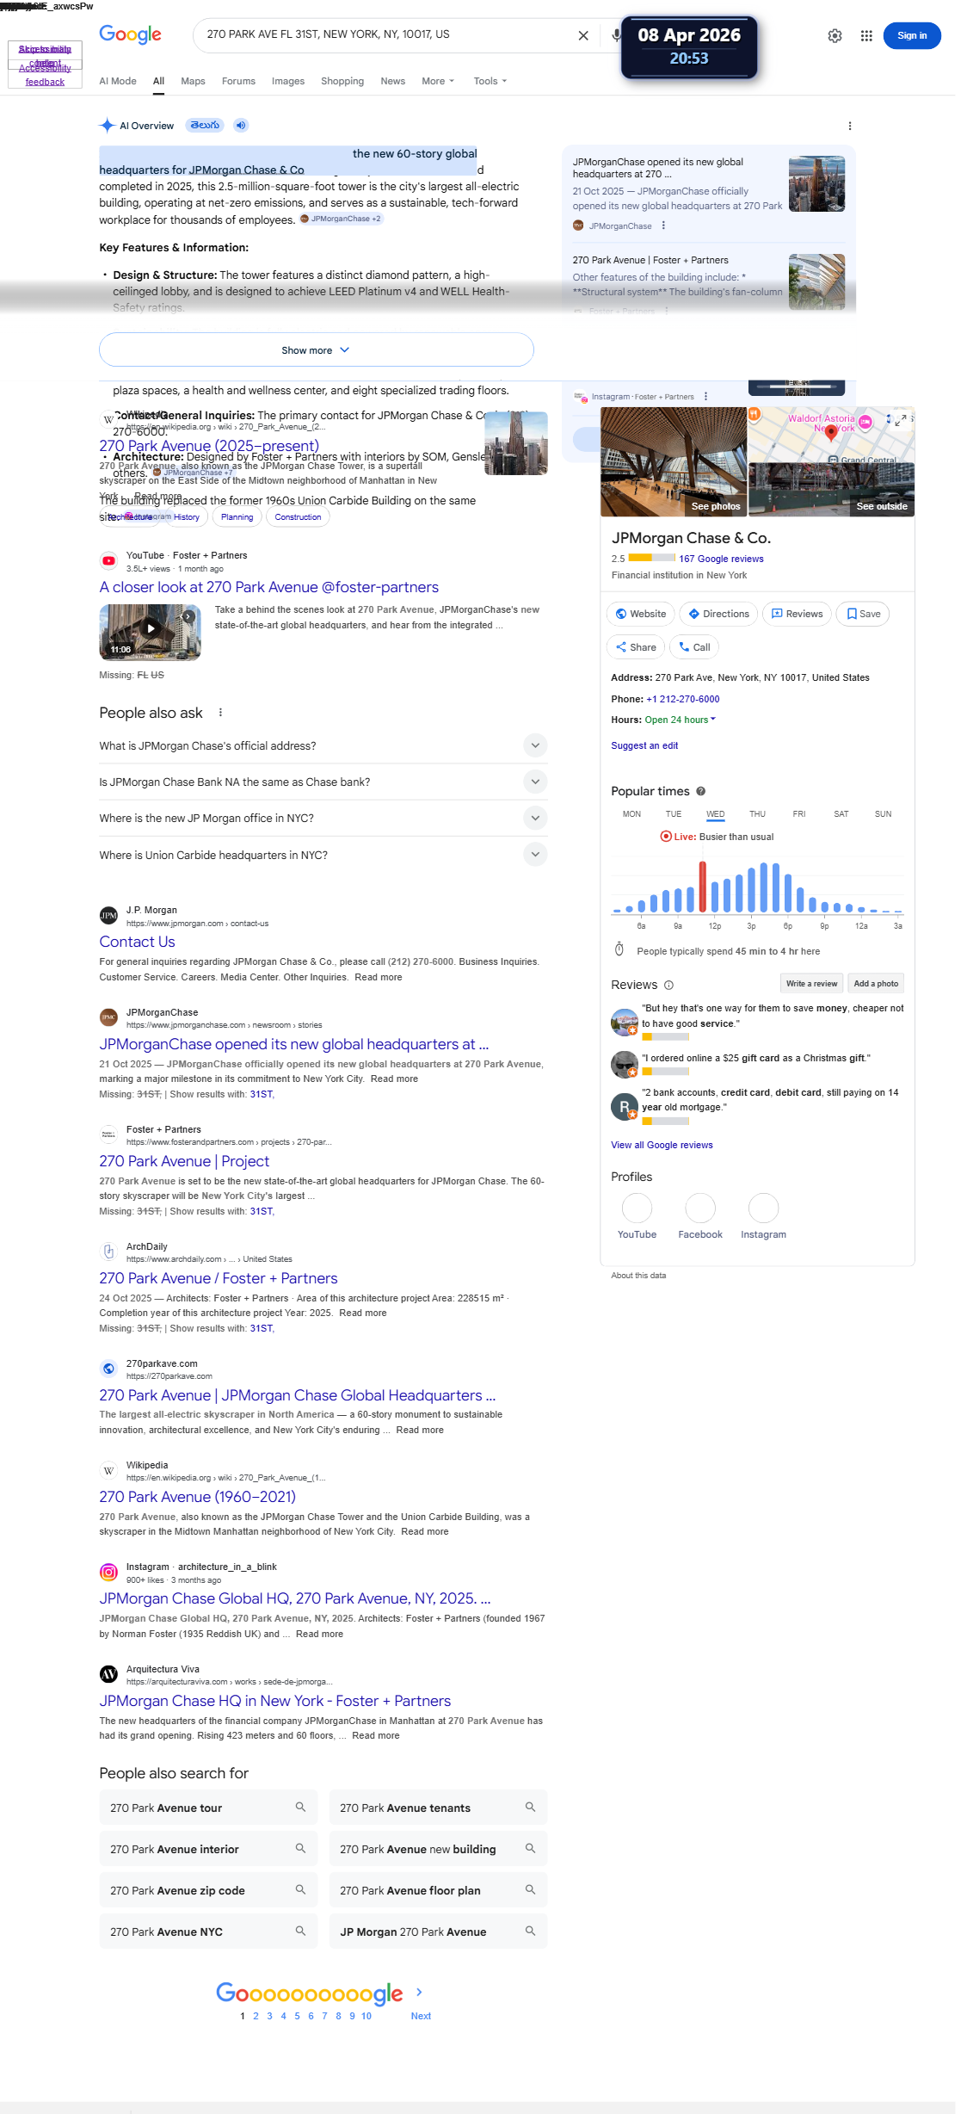Click the Website button for JPMorgan Chase
This screenshot has height=2114, width=967.
click(641, 614)
